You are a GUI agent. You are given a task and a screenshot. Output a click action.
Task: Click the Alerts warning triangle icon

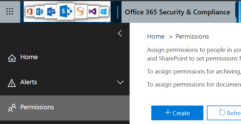[12, 83]
